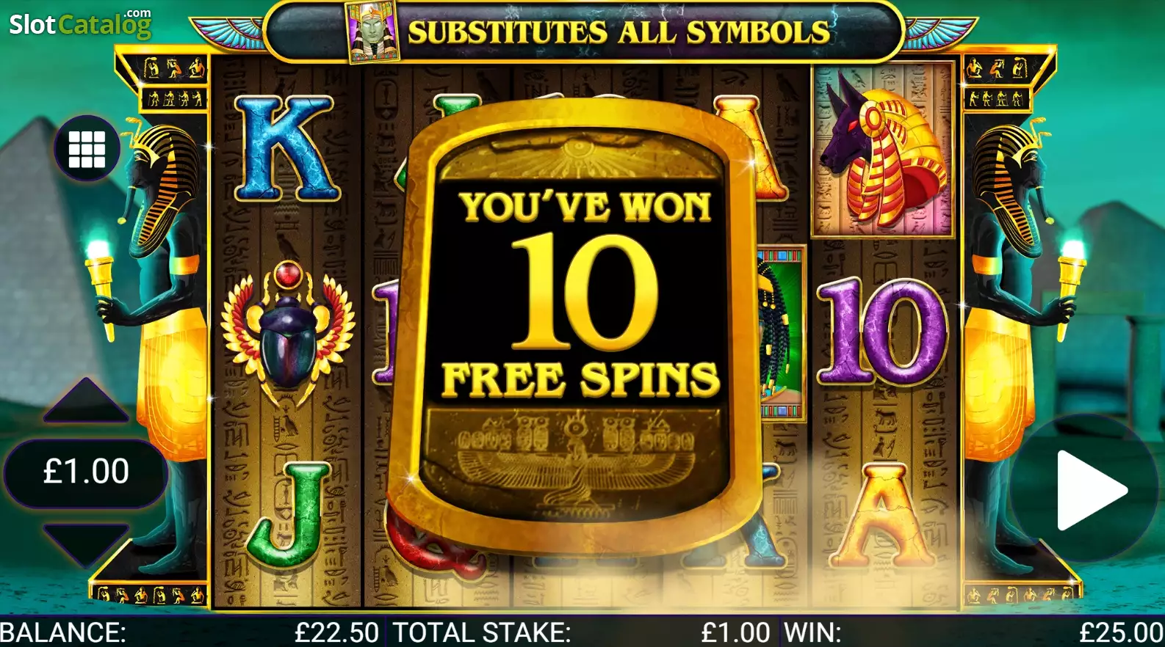
Task: Click the purple 10 symbol
Action: [x=883, y=331]
